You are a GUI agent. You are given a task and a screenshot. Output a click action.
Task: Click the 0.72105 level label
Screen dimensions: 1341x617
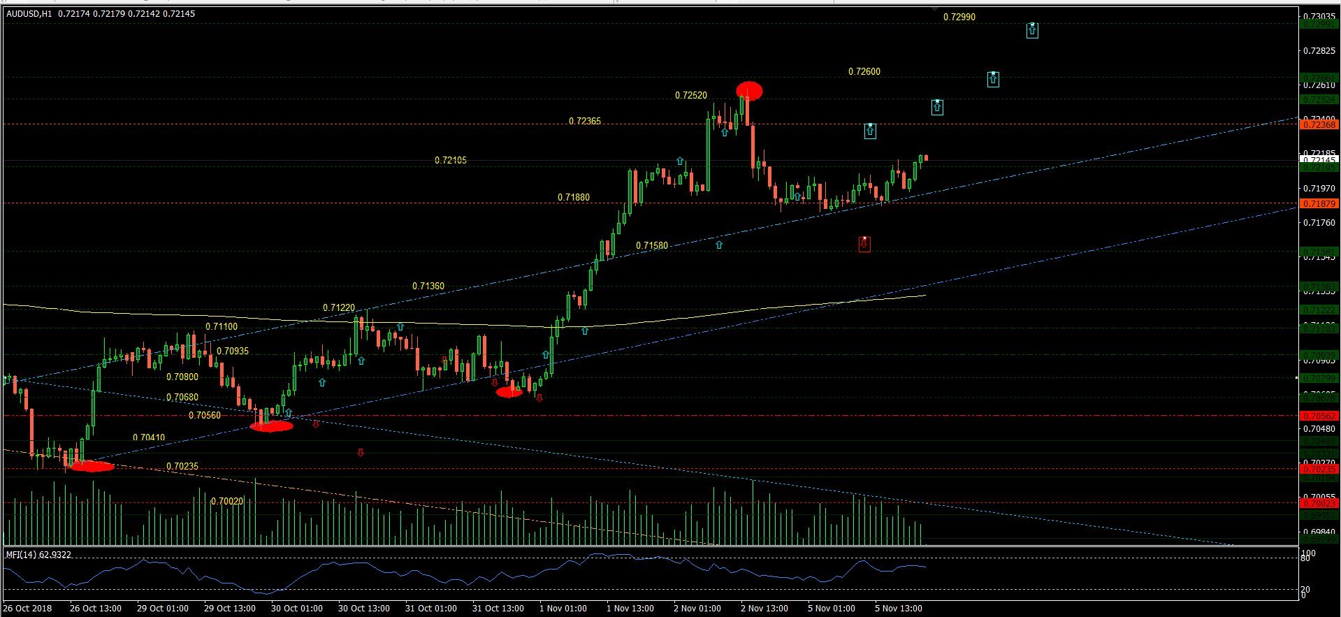click(x=450, y=161)
